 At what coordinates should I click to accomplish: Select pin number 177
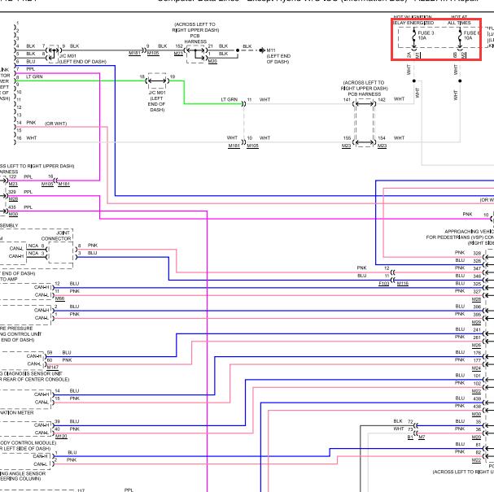point(477,360)
